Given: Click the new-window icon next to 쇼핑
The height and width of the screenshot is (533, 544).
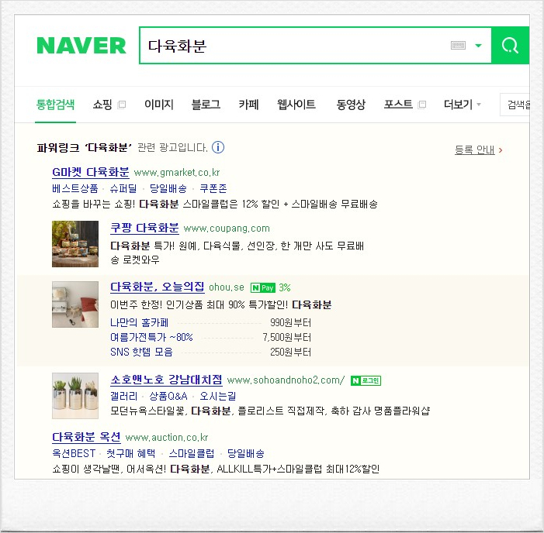Looking at the screenshot, I should click(x=122, y=105).
